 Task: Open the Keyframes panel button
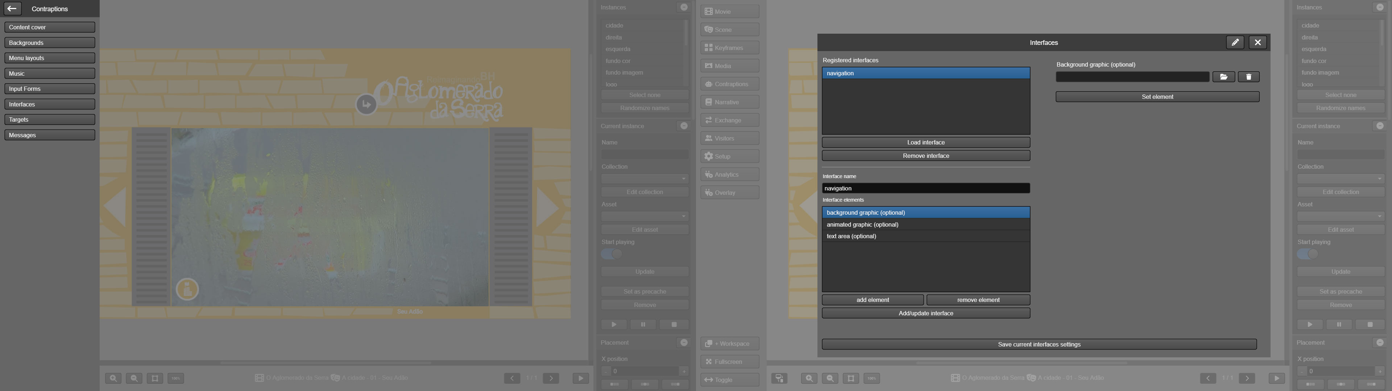[x=729, y=48]
